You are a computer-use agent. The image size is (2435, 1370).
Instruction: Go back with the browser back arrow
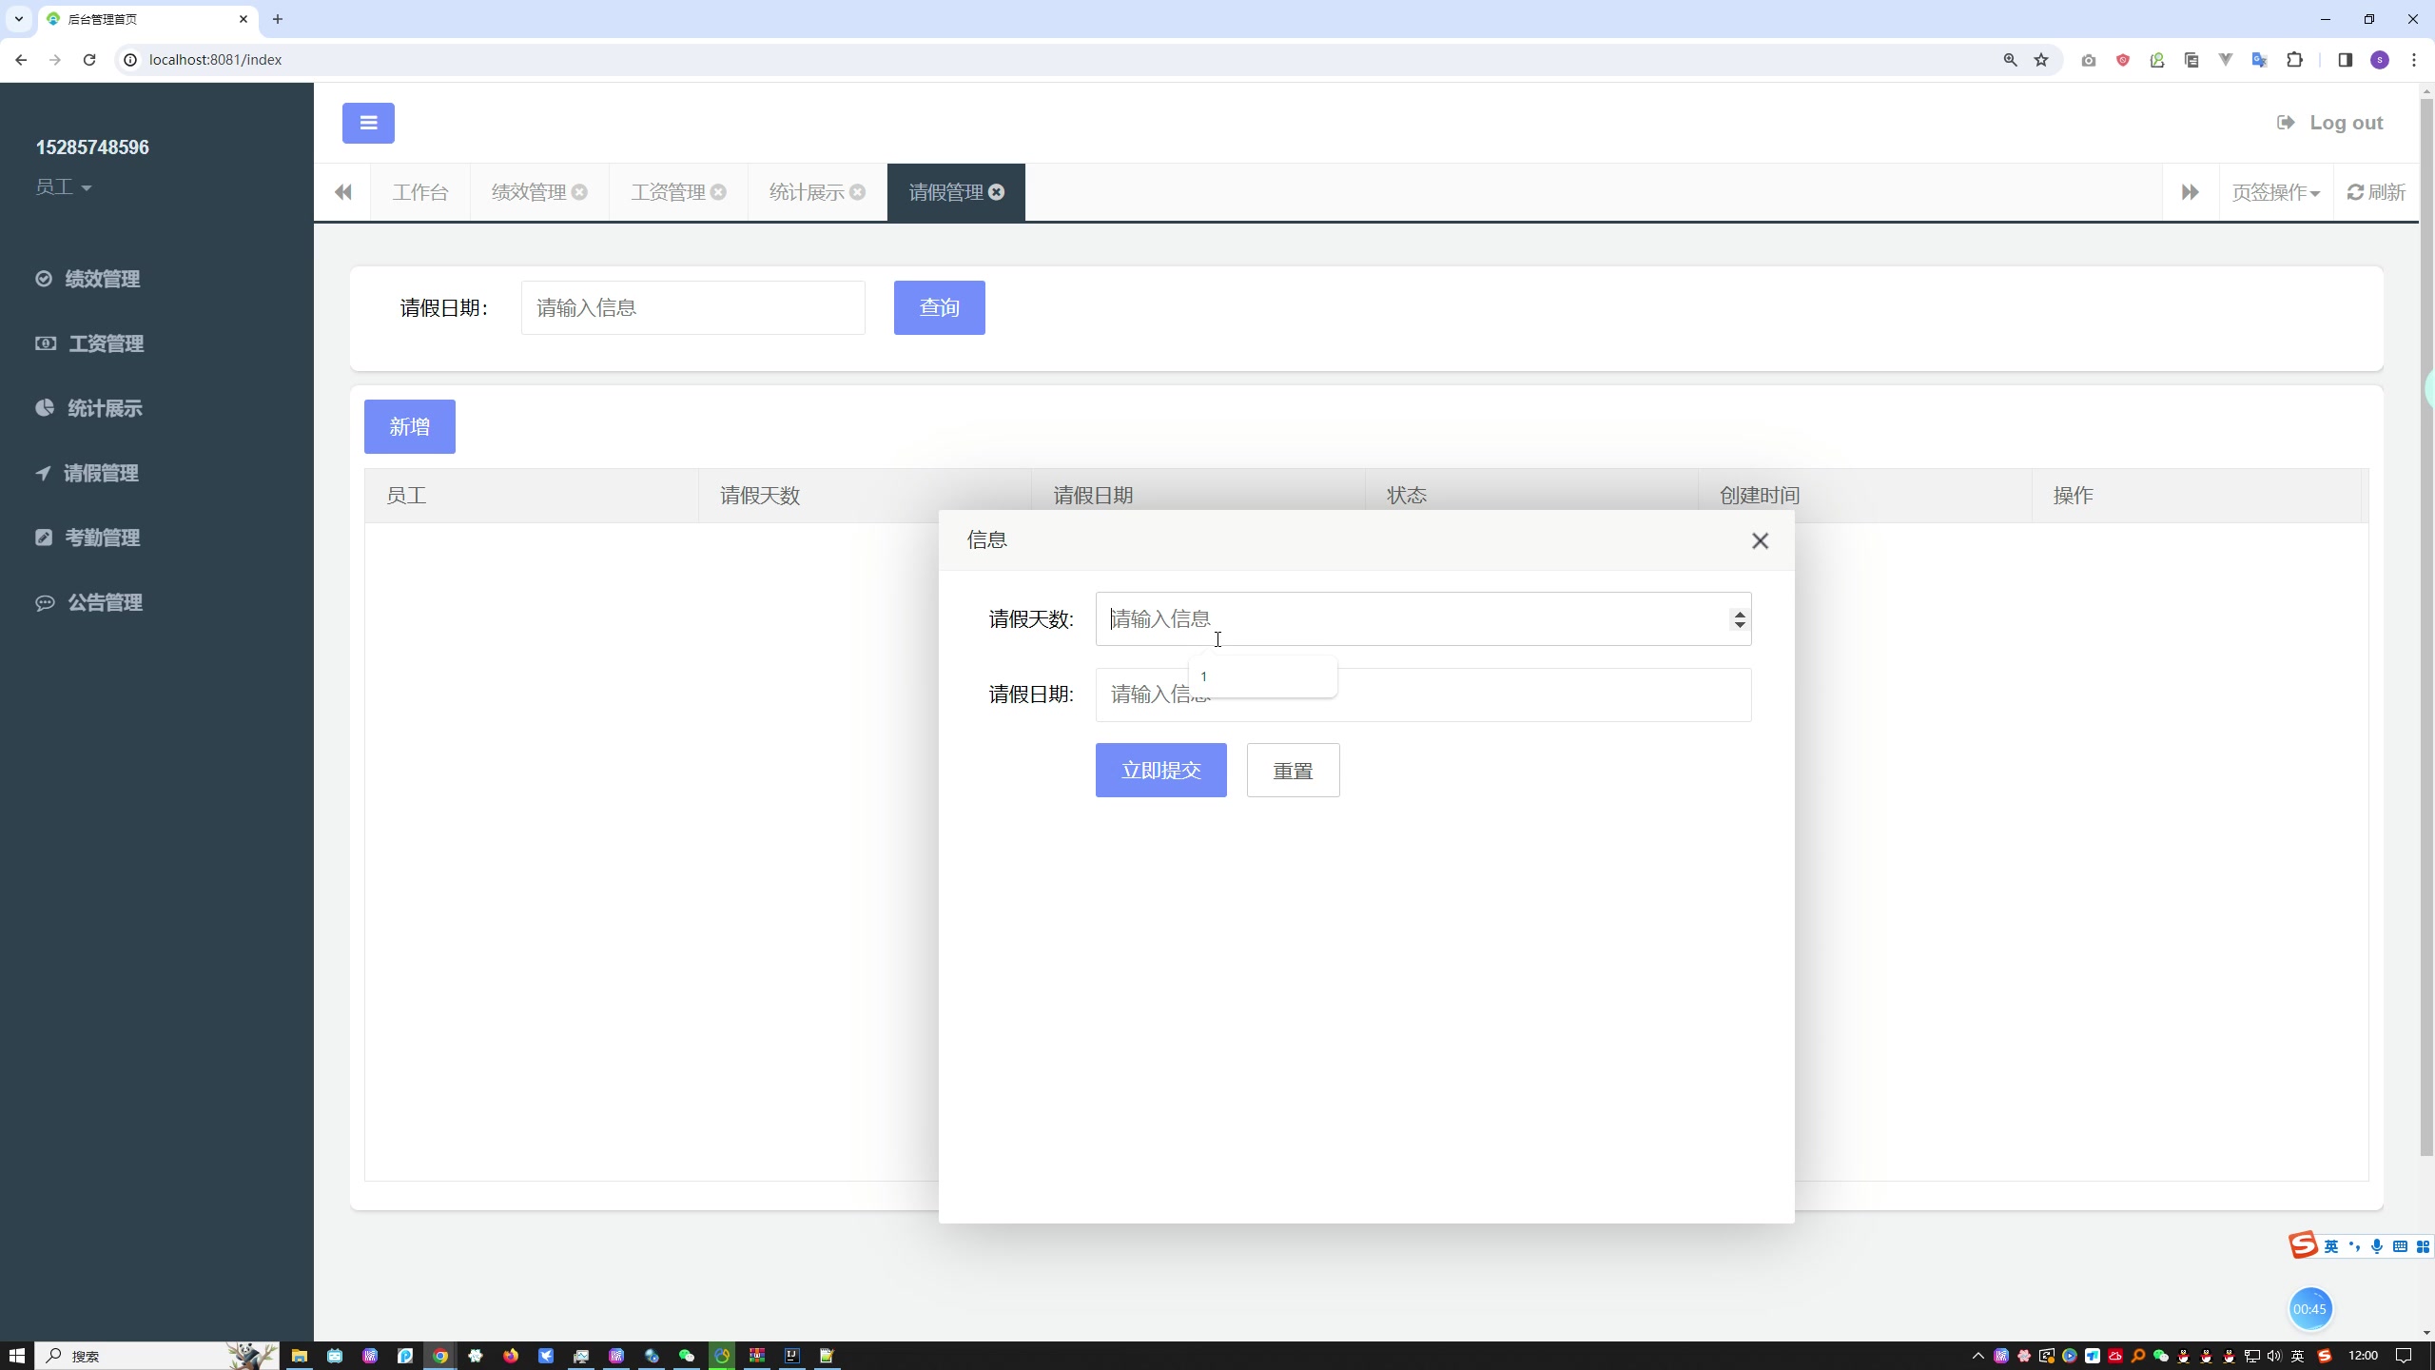21,60
